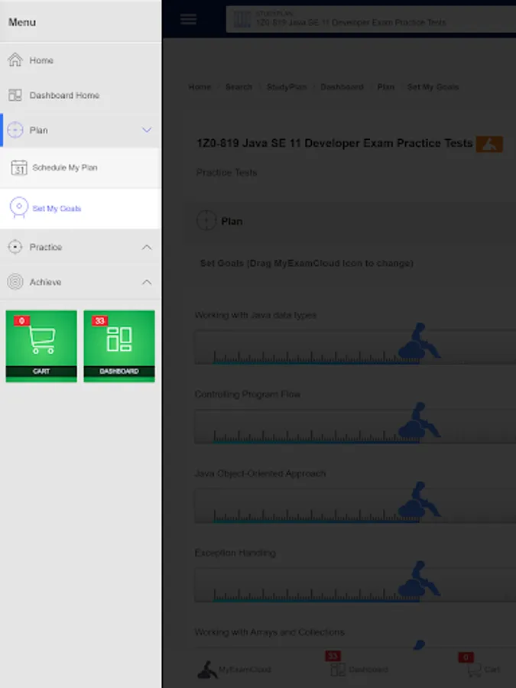Image resolution: width=516 pixels, height=688 pixels.
Task: Click goal slider for Java Object-Oriented Approach
Action: [x=355, y=506]
